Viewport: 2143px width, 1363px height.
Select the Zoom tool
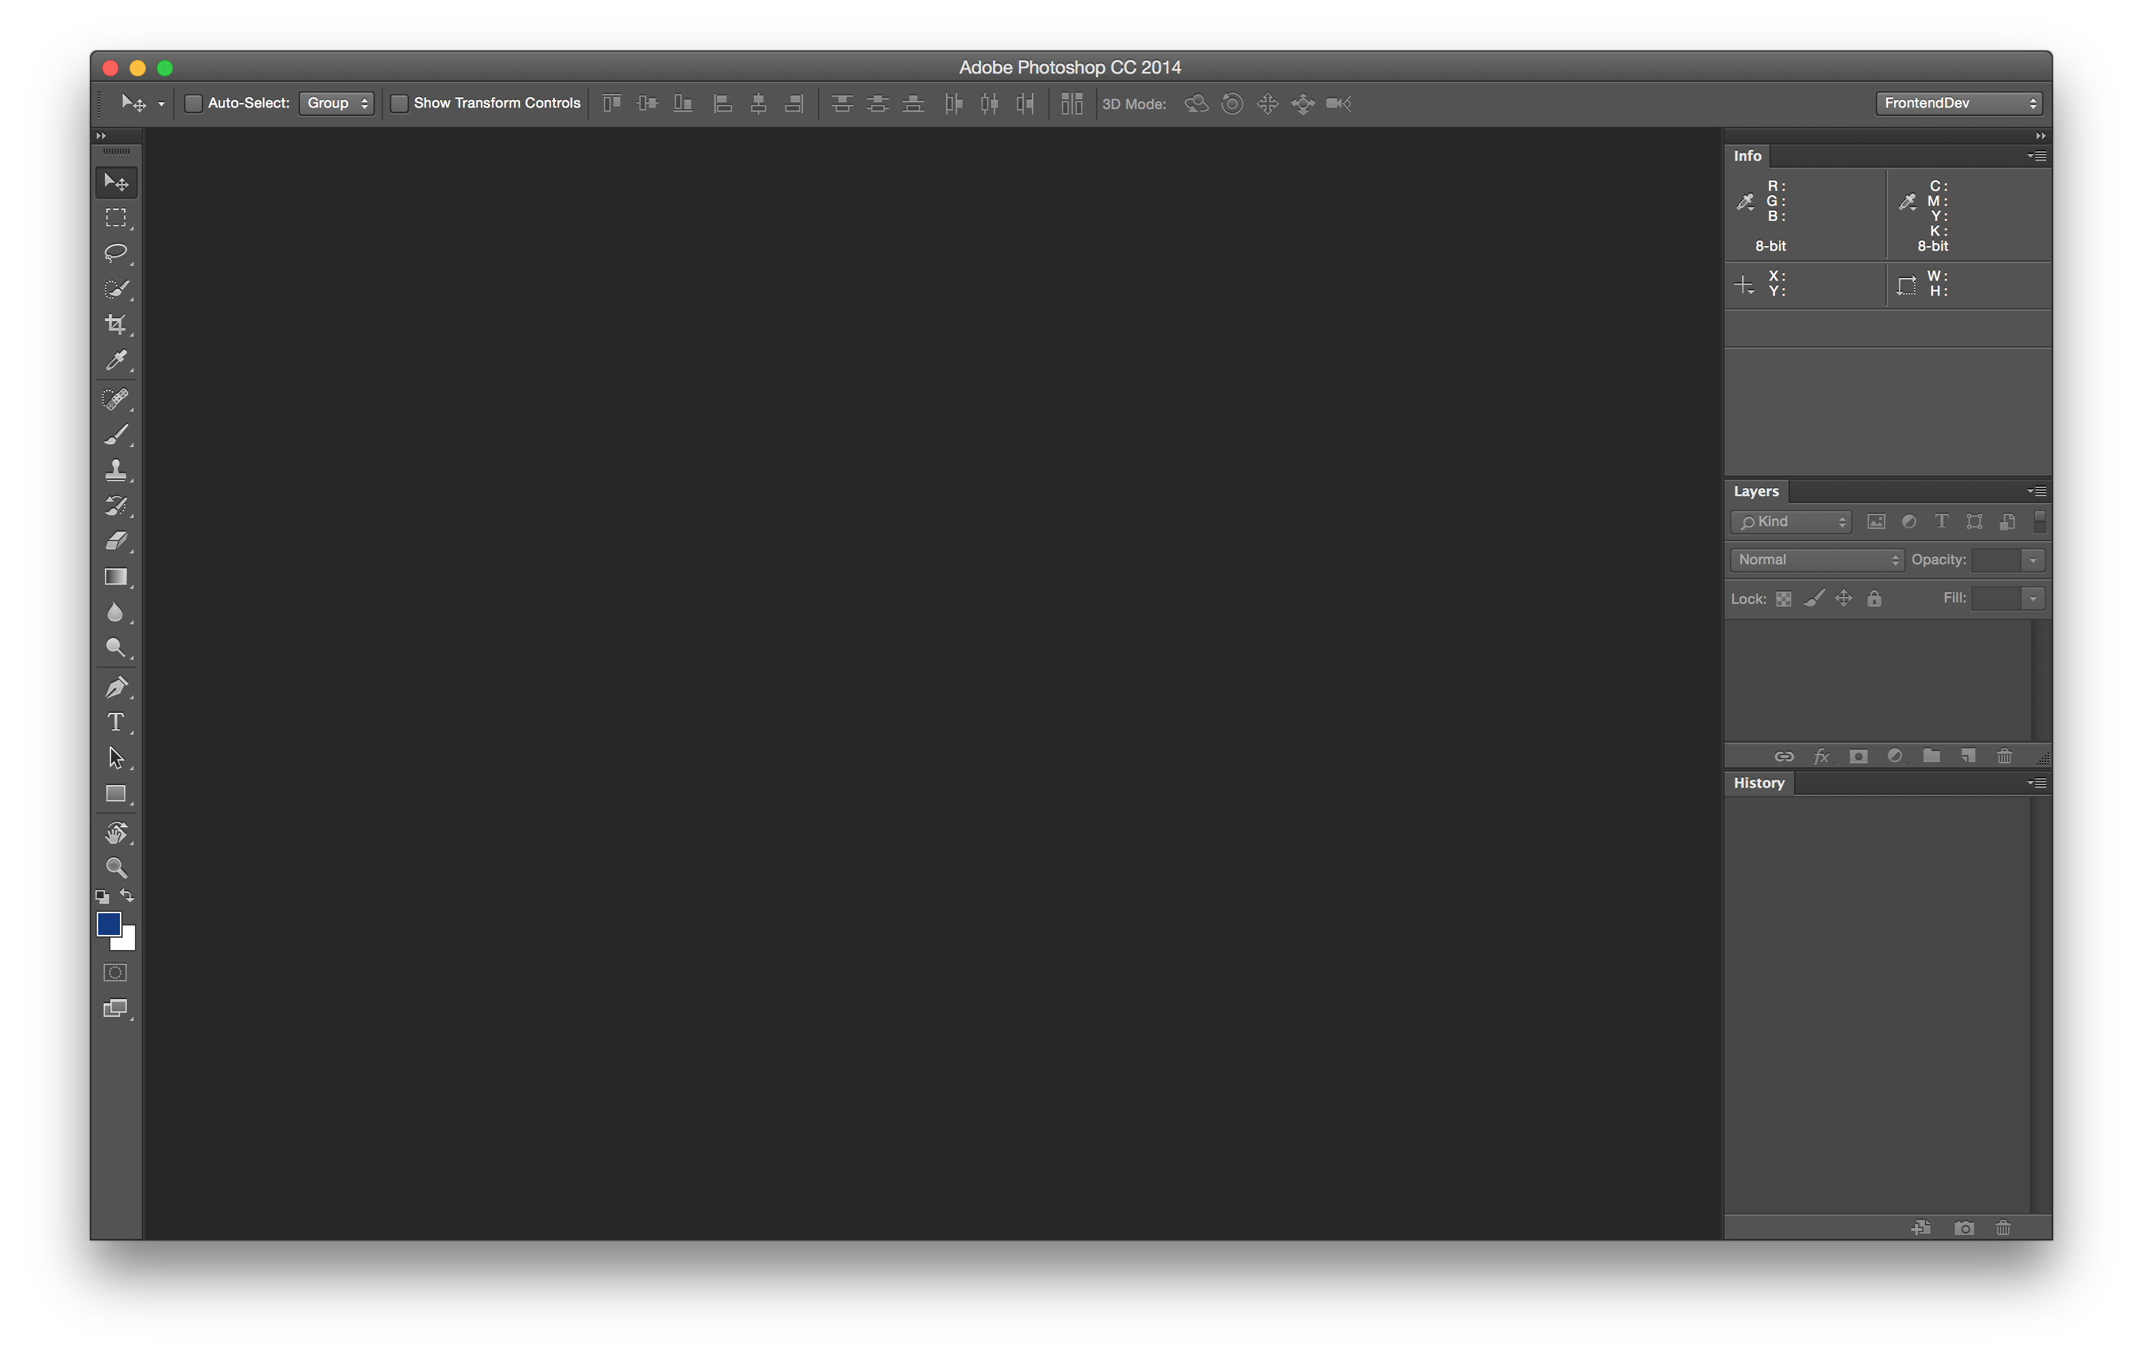pyautogui.click(x=117, y=868)
